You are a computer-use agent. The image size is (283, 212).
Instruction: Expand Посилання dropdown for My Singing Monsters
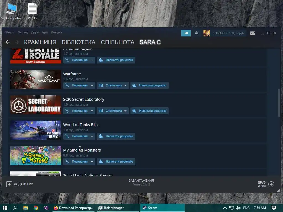[x=79, y=162]
